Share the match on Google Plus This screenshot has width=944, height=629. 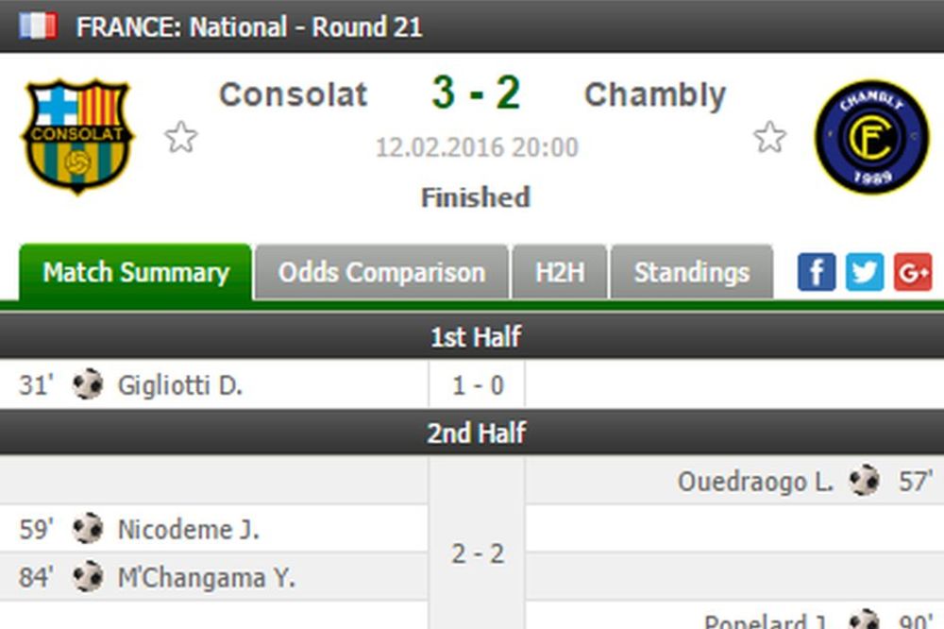point(913,272)
